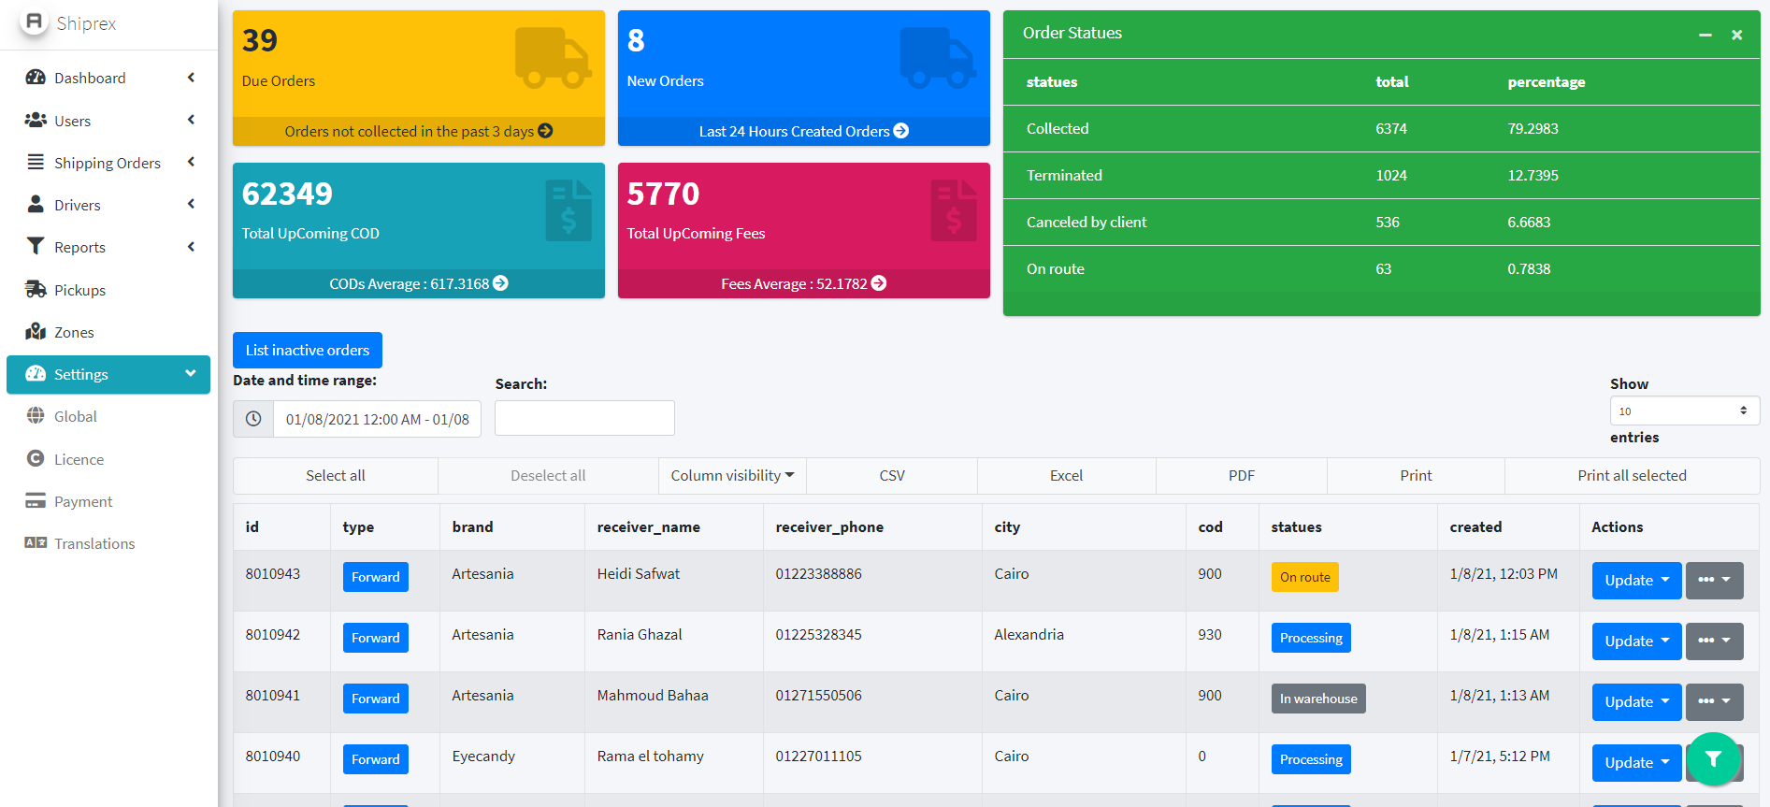Click the truck icon on New Orders card
Image resolution: width=1770 pixels, height=807 pixels.
coord(938,58)
